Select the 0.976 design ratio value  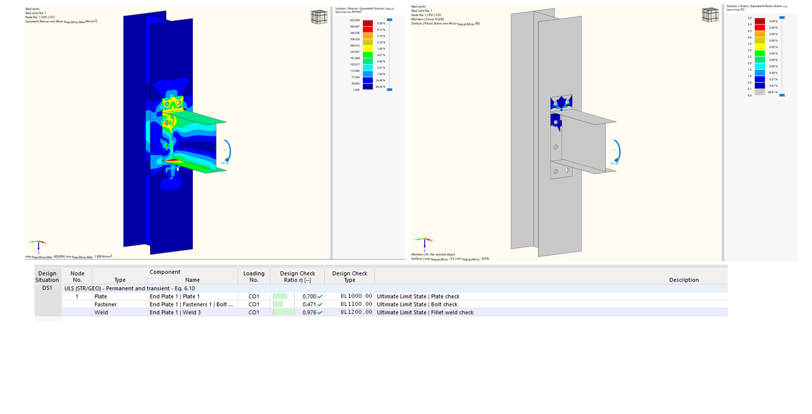tap(309, 313)
